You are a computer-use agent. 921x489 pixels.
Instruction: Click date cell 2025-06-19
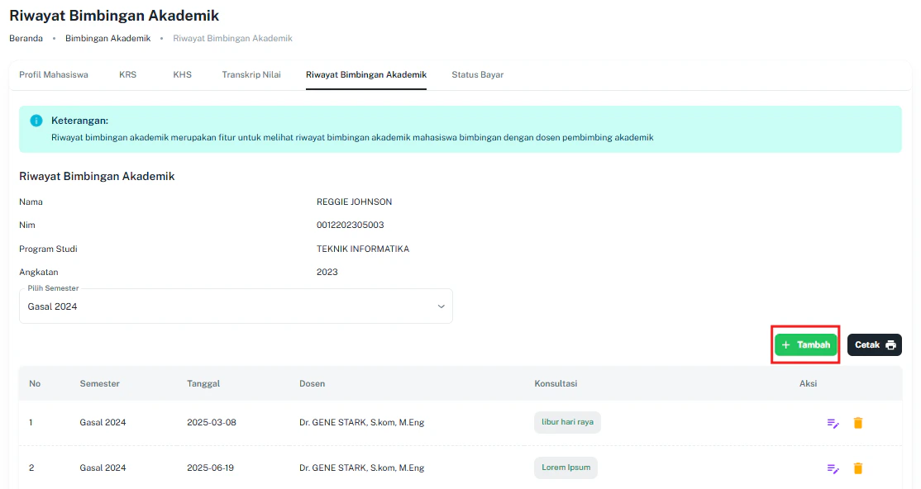210,468
